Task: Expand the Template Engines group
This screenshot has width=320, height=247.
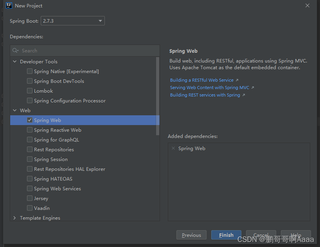Action: [15, 218]
